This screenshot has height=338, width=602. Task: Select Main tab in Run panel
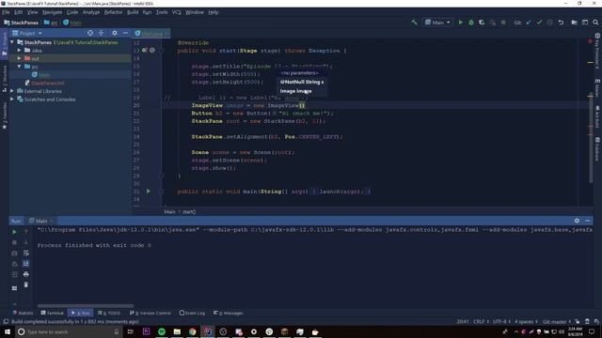[x=40, y=222]
